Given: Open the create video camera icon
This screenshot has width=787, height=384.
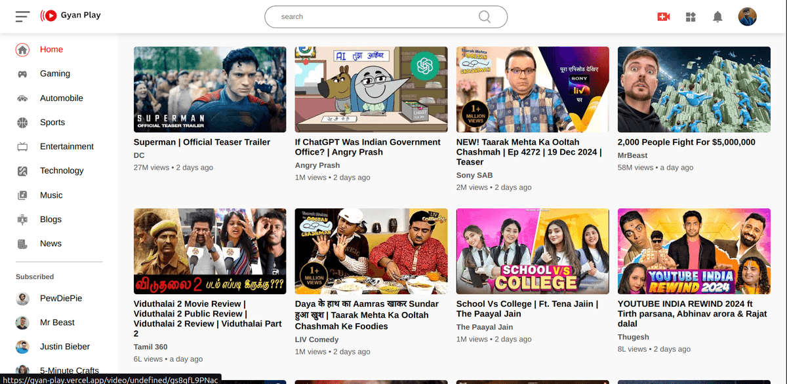Looking at the screenshot, I should 664,17.
